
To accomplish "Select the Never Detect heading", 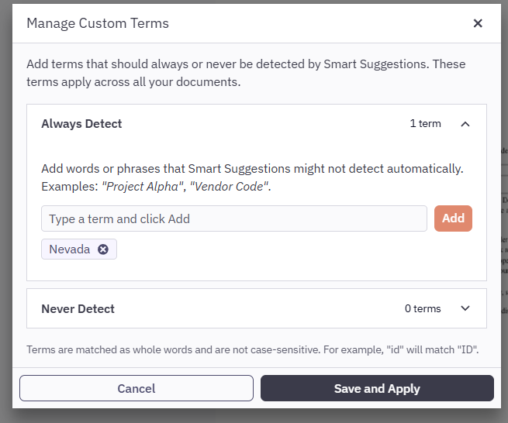I will 78,309.
